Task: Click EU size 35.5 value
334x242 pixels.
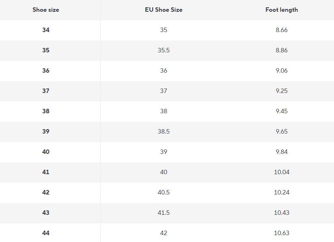Action: pyautogui.click(x=164, y=50)
